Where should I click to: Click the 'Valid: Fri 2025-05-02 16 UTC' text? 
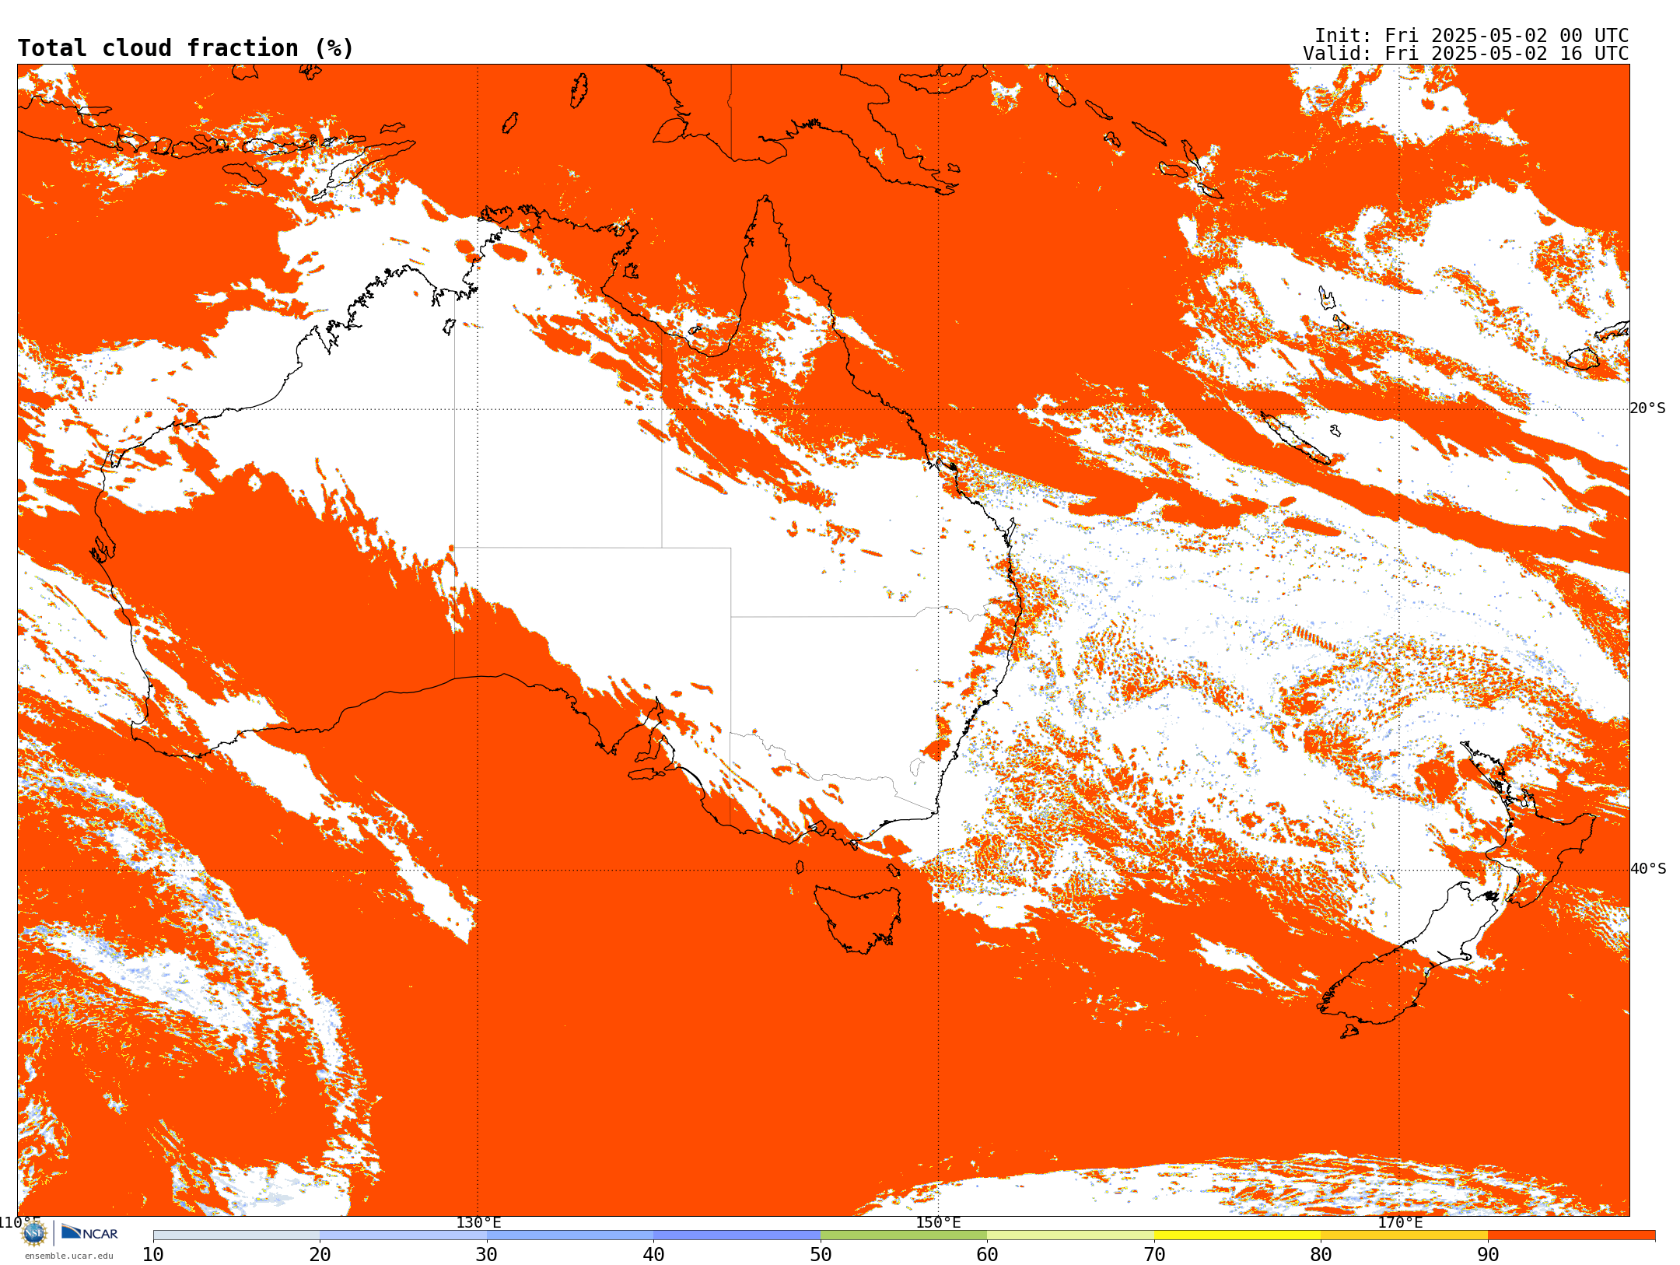1466,54
